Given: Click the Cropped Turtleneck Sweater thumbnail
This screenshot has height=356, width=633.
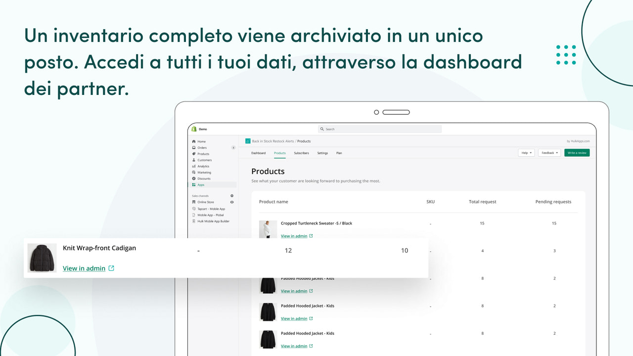Looking at the screenshot, I should click(x=268, y=229).
